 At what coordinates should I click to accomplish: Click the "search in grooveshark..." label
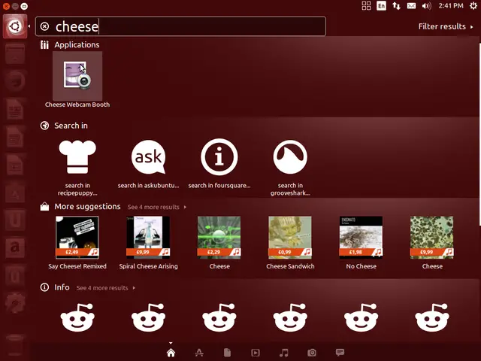pyautogui.click(x=290, y=189)
